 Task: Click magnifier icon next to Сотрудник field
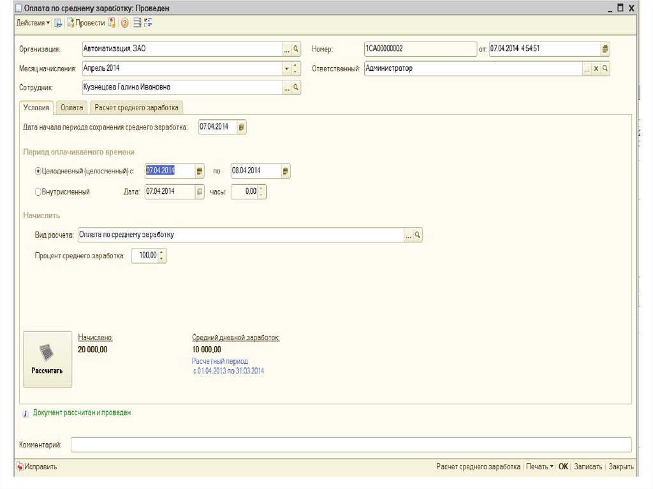(296, 87)
